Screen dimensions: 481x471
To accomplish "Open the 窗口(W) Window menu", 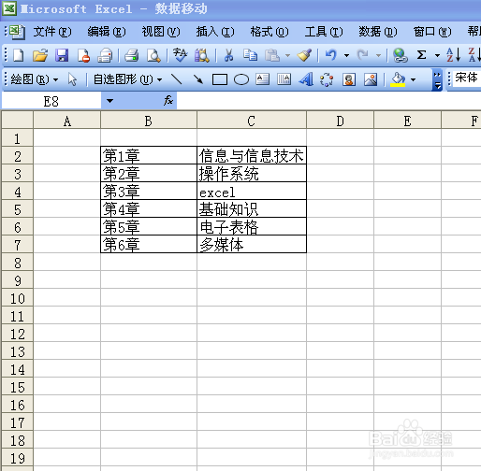I will 432,32.
